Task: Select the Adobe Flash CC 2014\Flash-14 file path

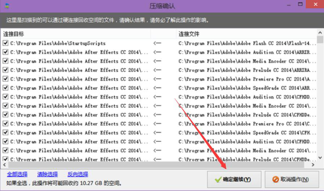Action: point(247,43)
